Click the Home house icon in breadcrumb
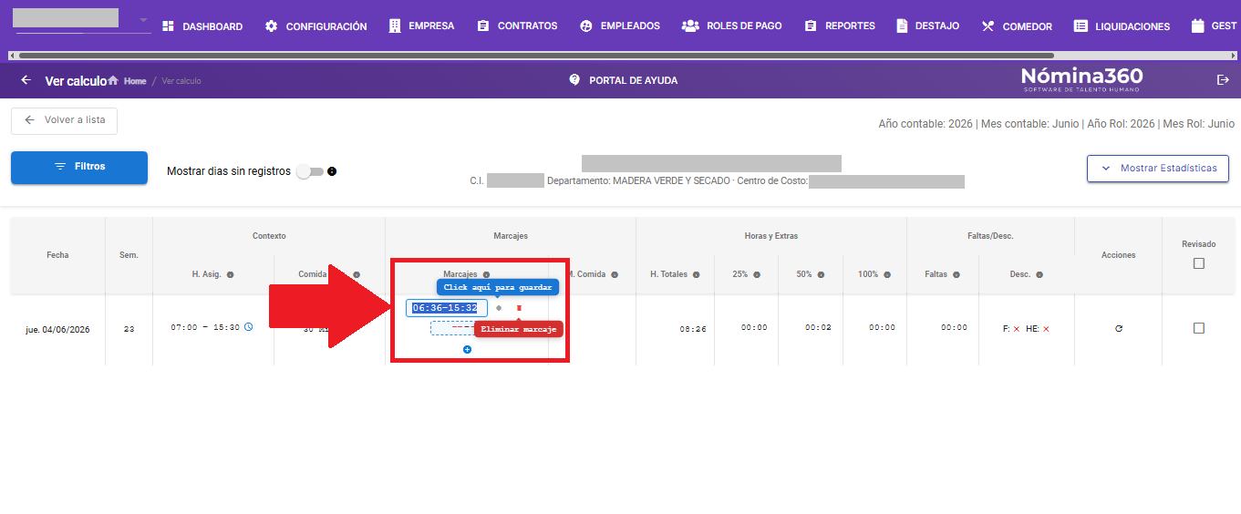 point(113,80)
